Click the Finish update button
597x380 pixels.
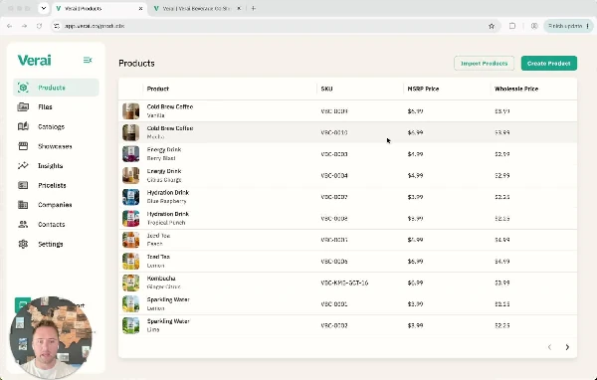568,26
